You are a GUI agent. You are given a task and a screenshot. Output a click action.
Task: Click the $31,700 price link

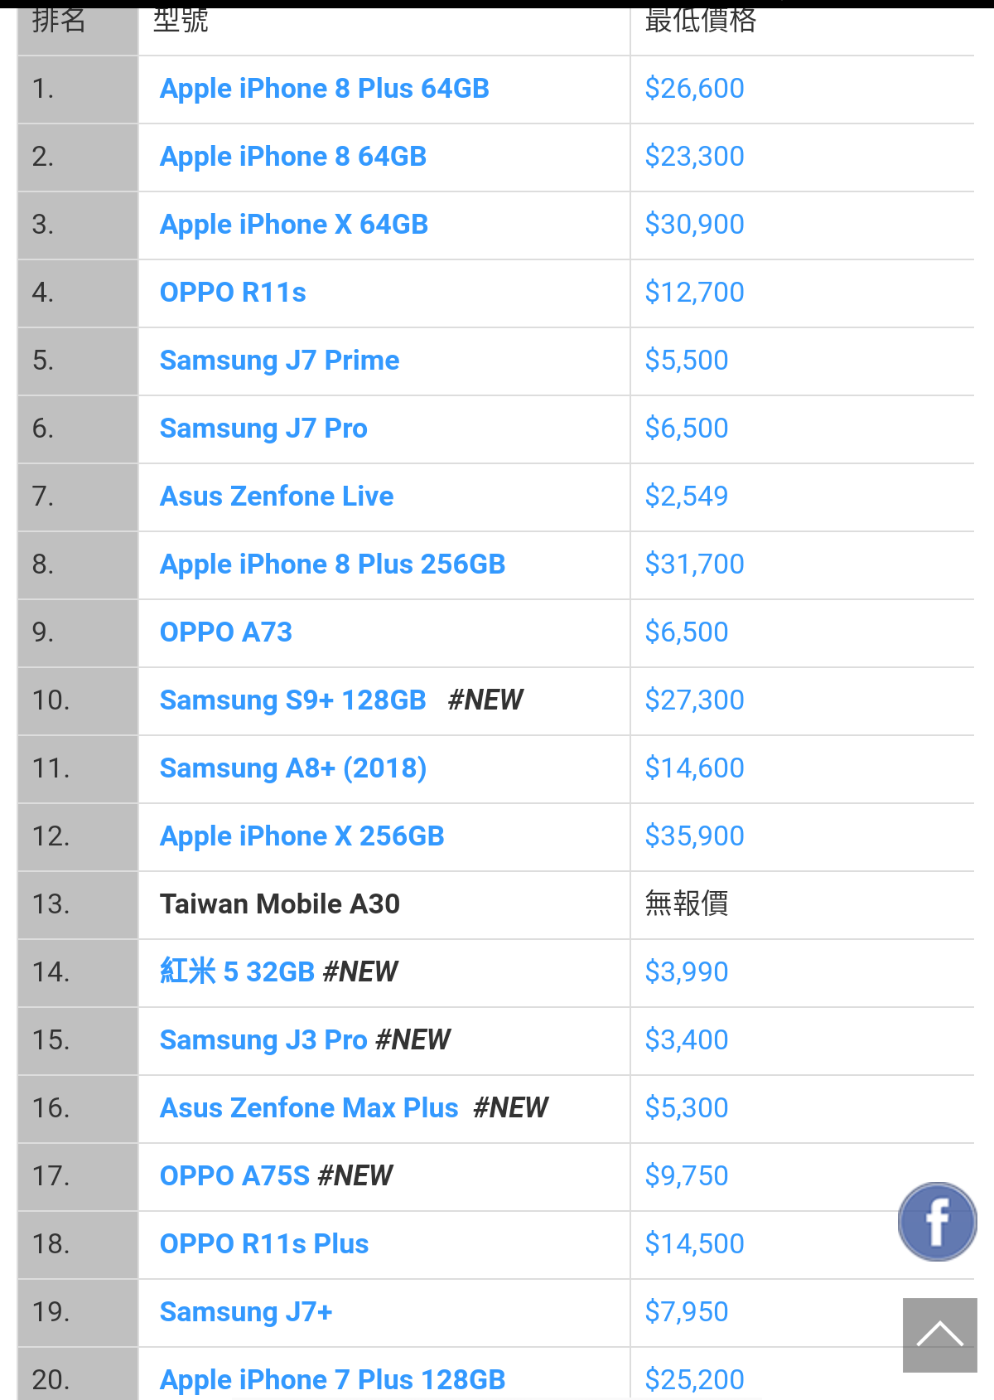coord(694,564)
